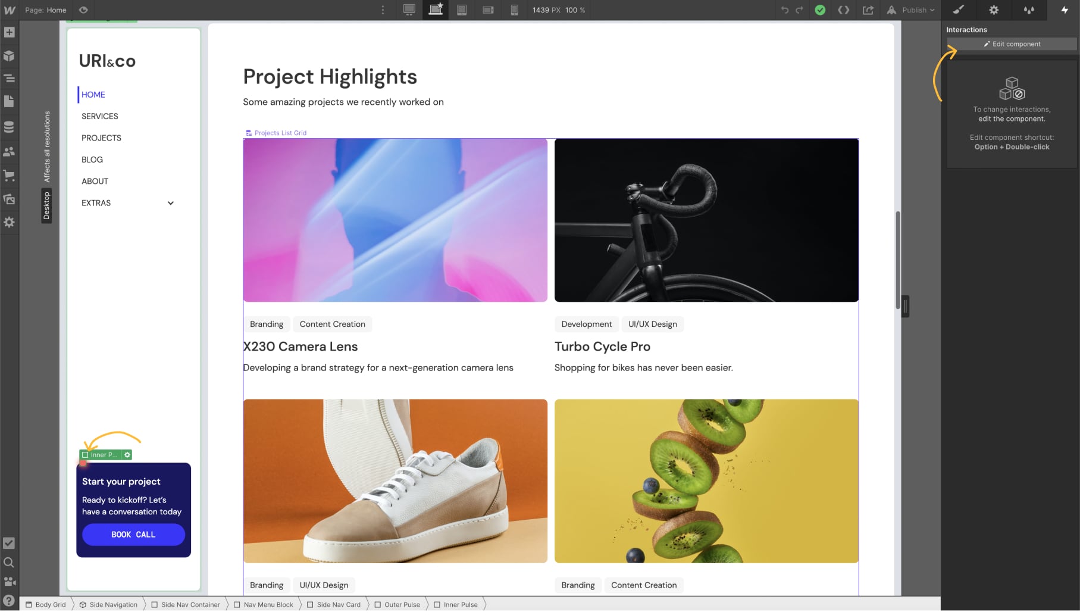Toggle the preview eye icon

[83, 10]
